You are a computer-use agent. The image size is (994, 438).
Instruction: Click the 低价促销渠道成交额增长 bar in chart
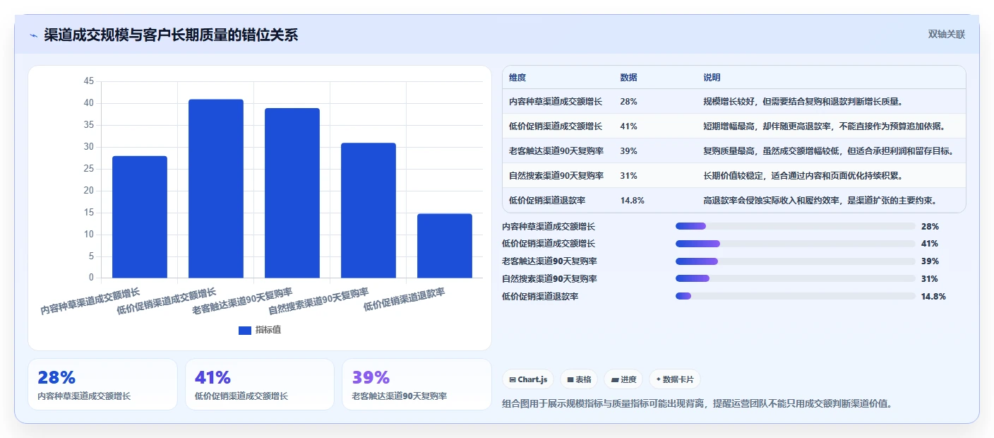pyautogui.click(x=216, y=189)
